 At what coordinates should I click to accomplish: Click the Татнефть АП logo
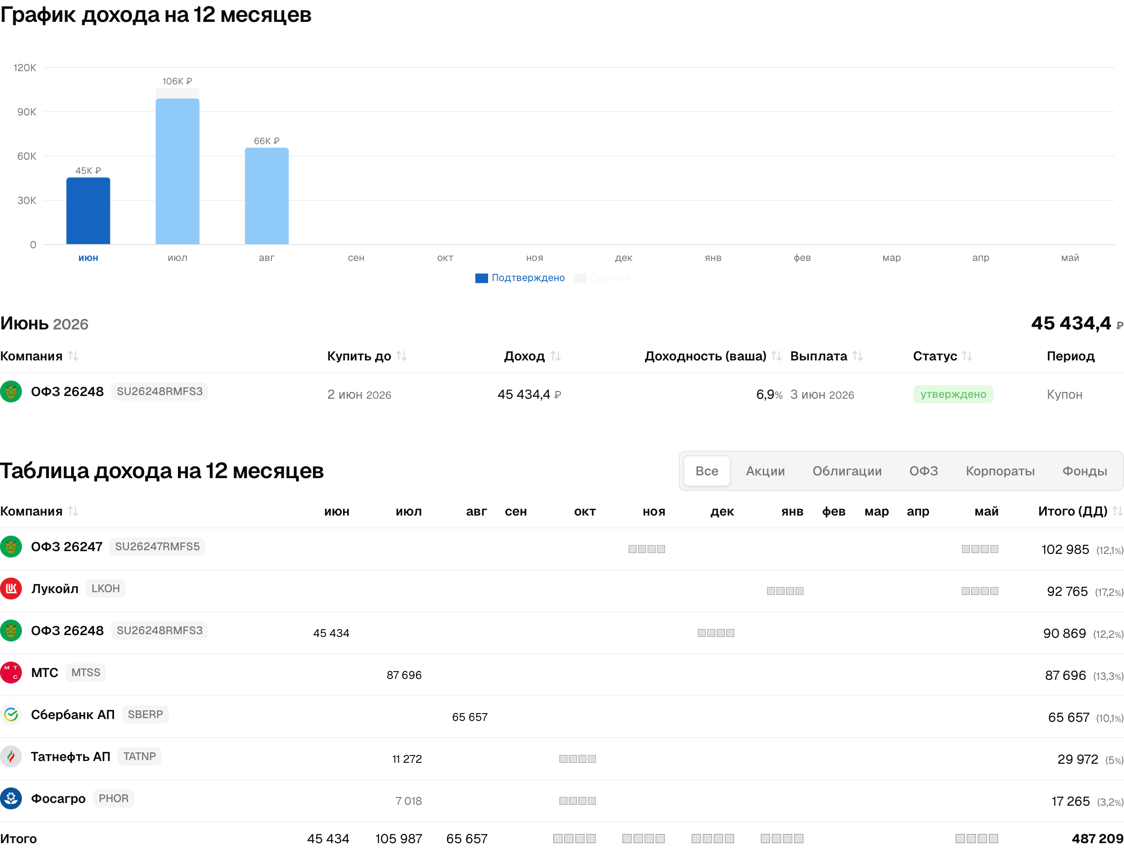(x=11, y=757)
